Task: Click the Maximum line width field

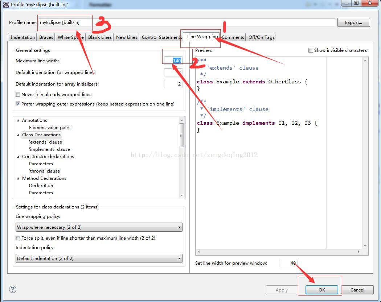Action: 173,61
